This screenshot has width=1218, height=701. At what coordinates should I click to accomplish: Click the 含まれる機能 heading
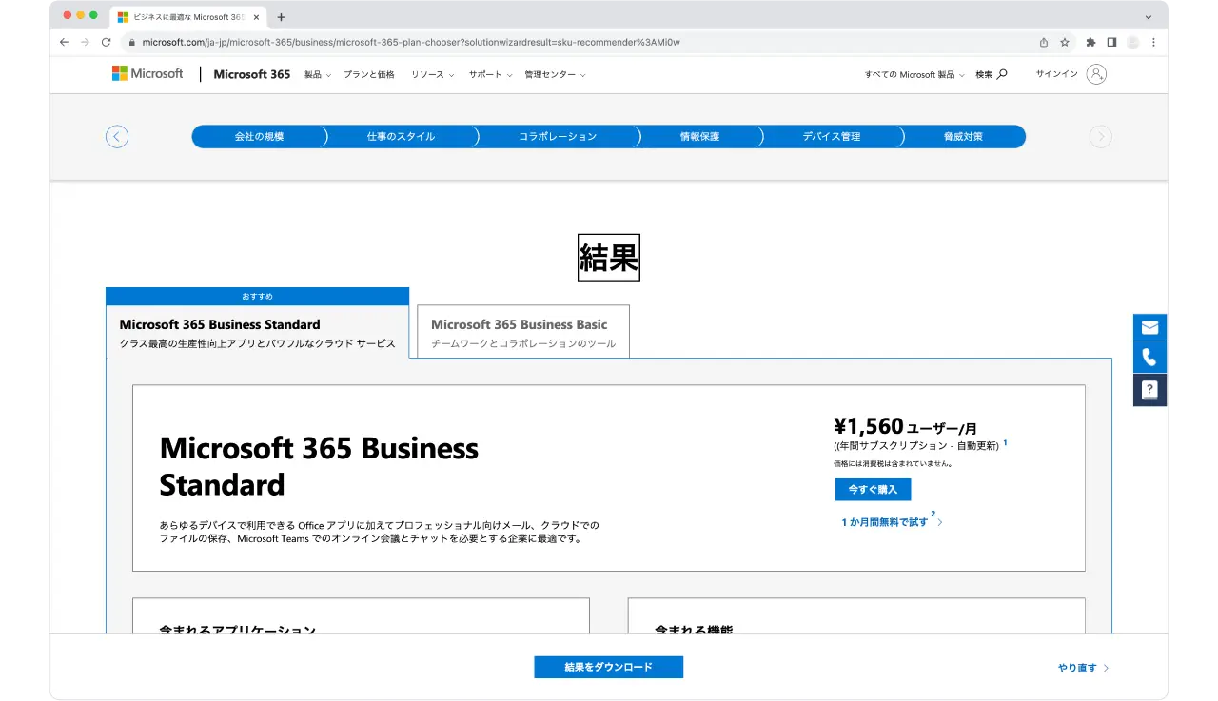click(x=694, y=630)
